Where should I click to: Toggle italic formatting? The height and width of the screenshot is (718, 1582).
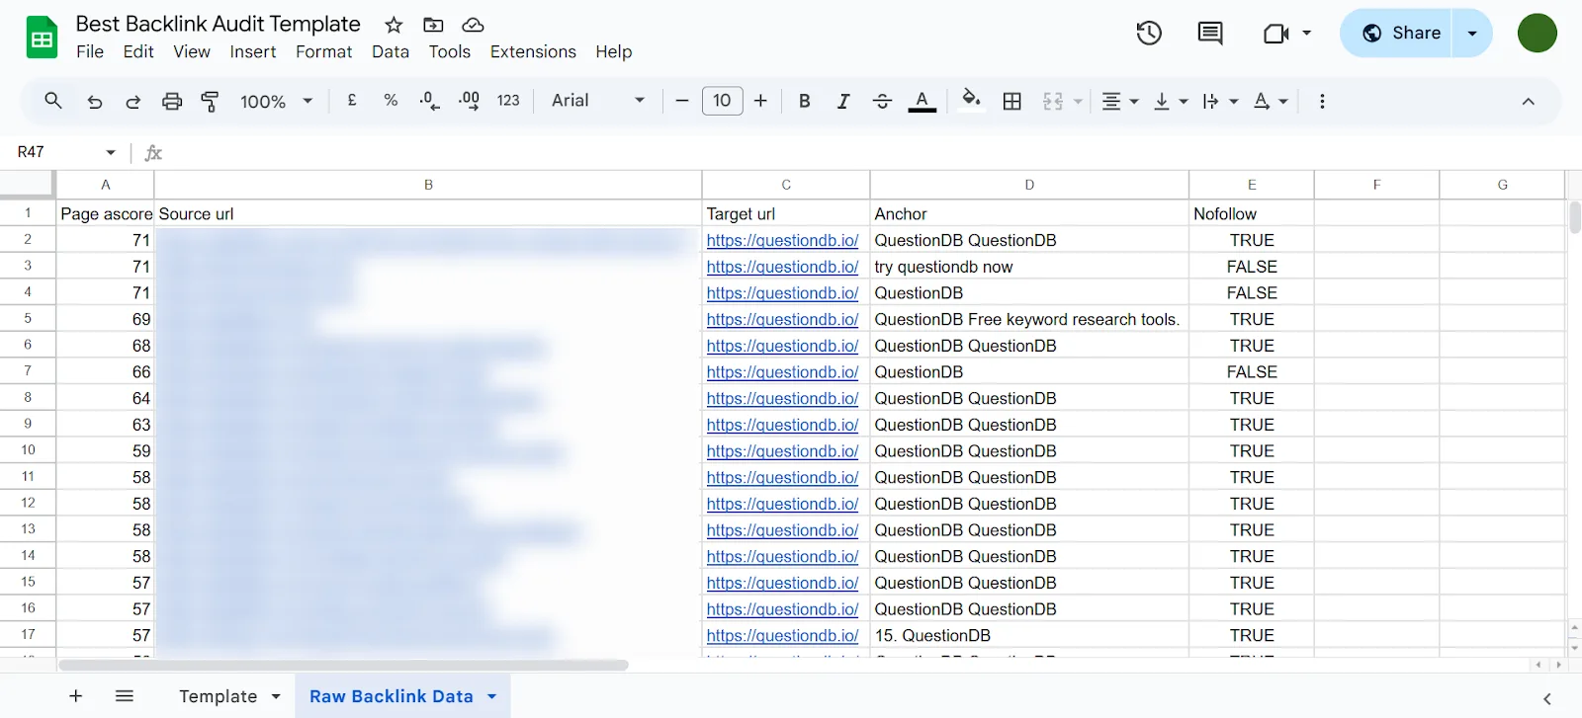[843, 101]
